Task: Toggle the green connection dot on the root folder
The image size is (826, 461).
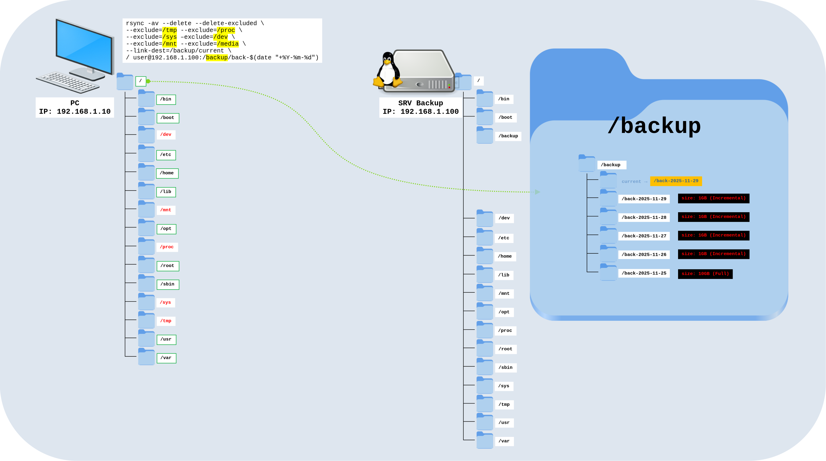Action: 148,81
